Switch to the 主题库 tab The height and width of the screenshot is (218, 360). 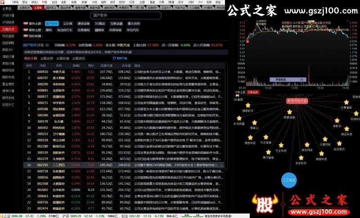(x=38, y=8)
